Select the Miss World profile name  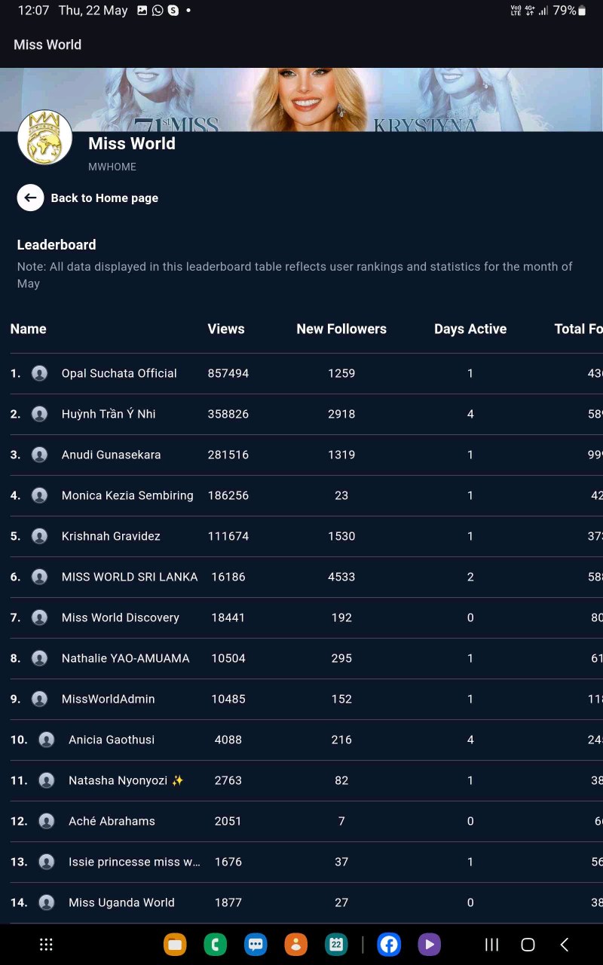pos(132,143)
